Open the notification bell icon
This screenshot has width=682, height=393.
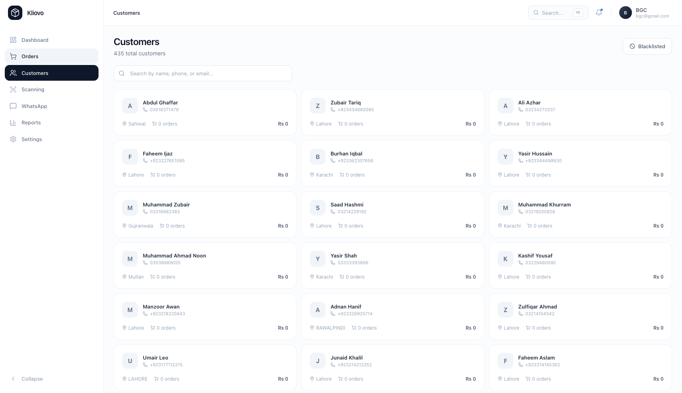coord(598,12)
